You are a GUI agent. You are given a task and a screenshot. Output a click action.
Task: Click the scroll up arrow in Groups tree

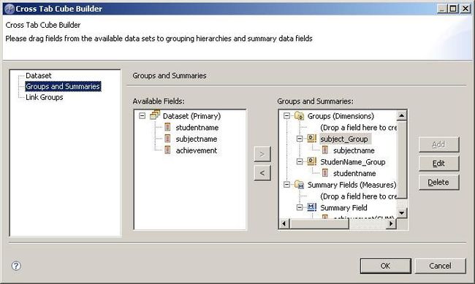tap(402, 115)
